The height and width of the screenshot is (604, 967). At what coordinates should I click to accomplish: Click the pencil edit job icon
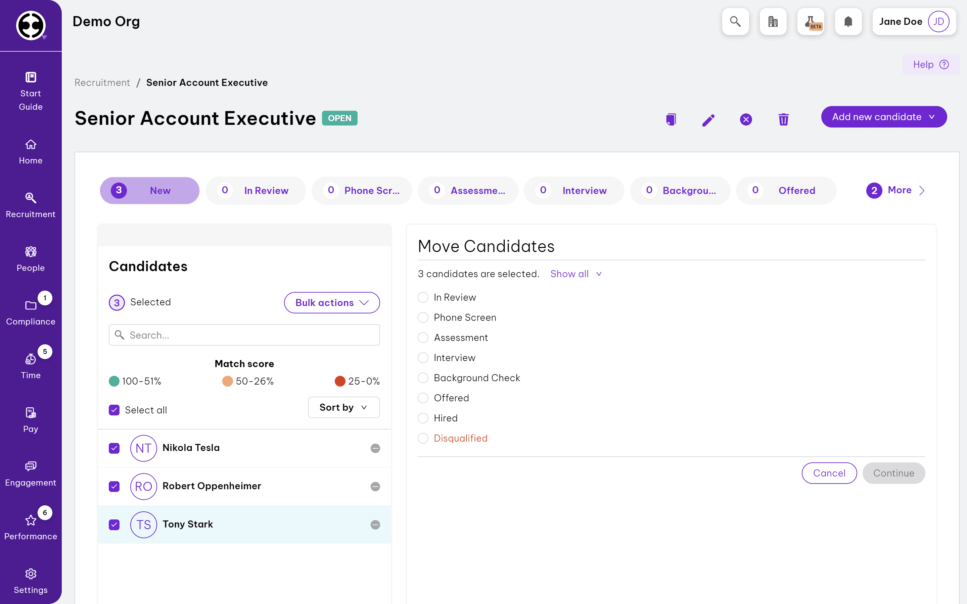tap(708, 120)
